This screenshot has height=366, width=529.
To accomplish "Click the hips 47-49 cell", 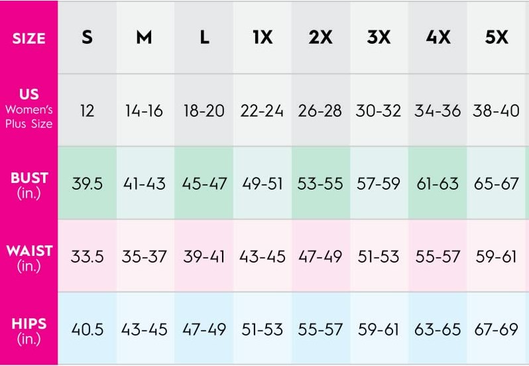I will pos(204,330).
